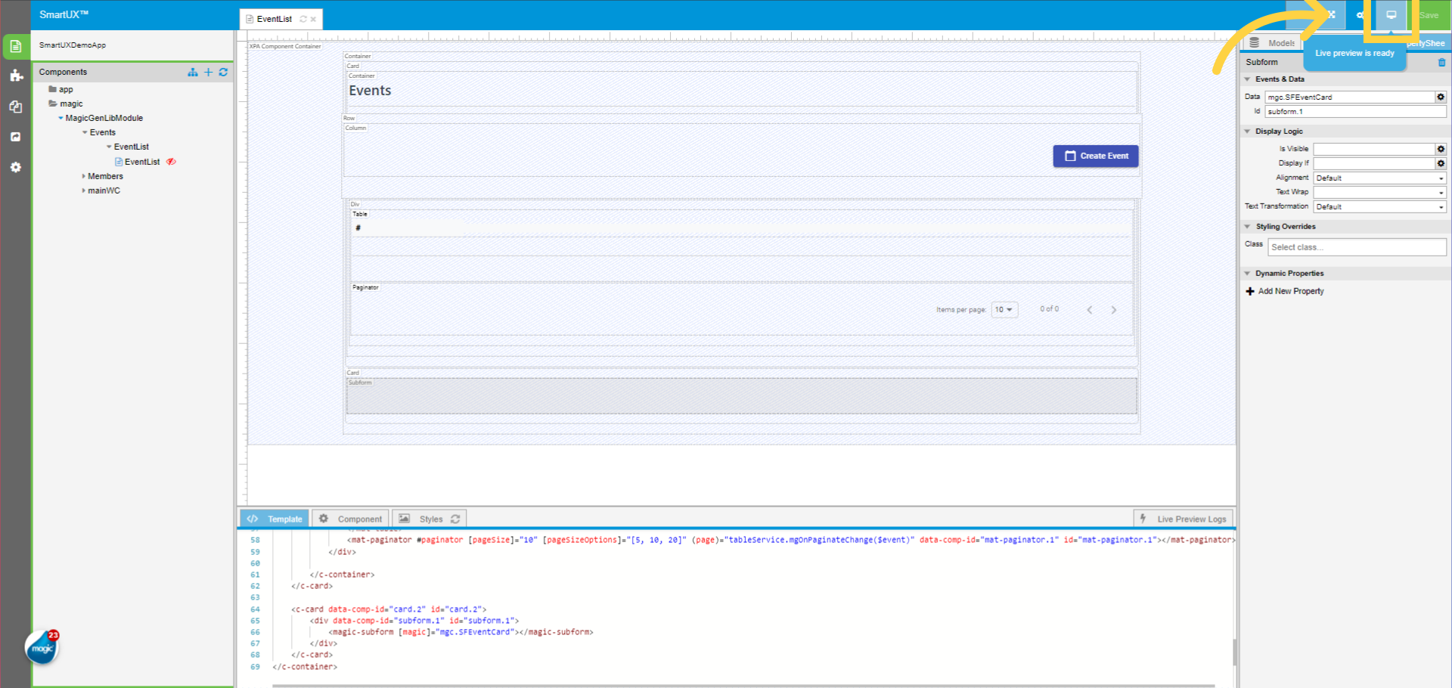The image size is (1452, 688).
Task: Open items per page dropdown
Action: (x=1004, y=310)
